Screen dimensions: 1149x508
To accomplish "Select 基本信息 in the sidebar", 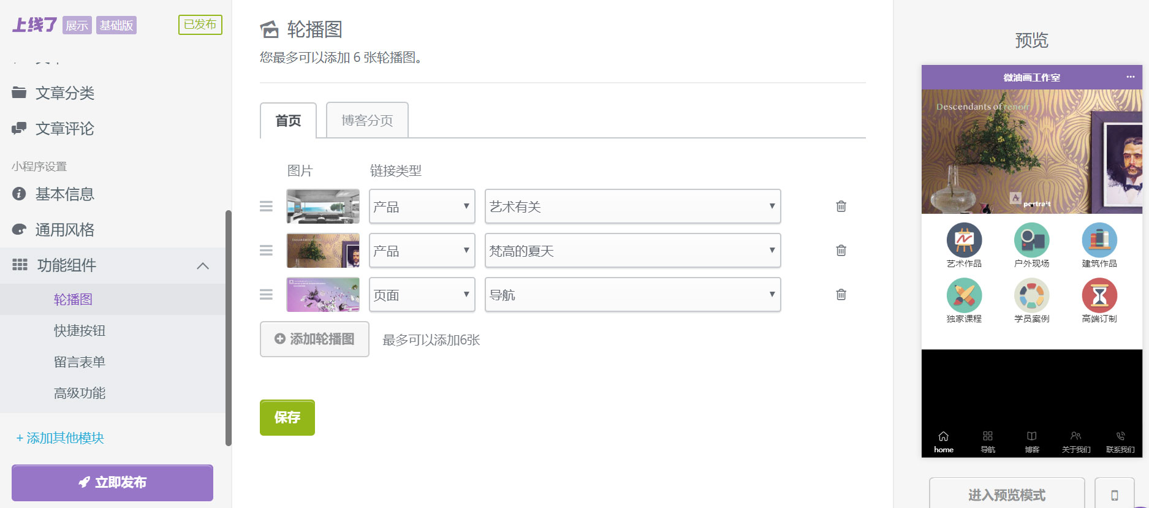I will click(x=65, y=194).
